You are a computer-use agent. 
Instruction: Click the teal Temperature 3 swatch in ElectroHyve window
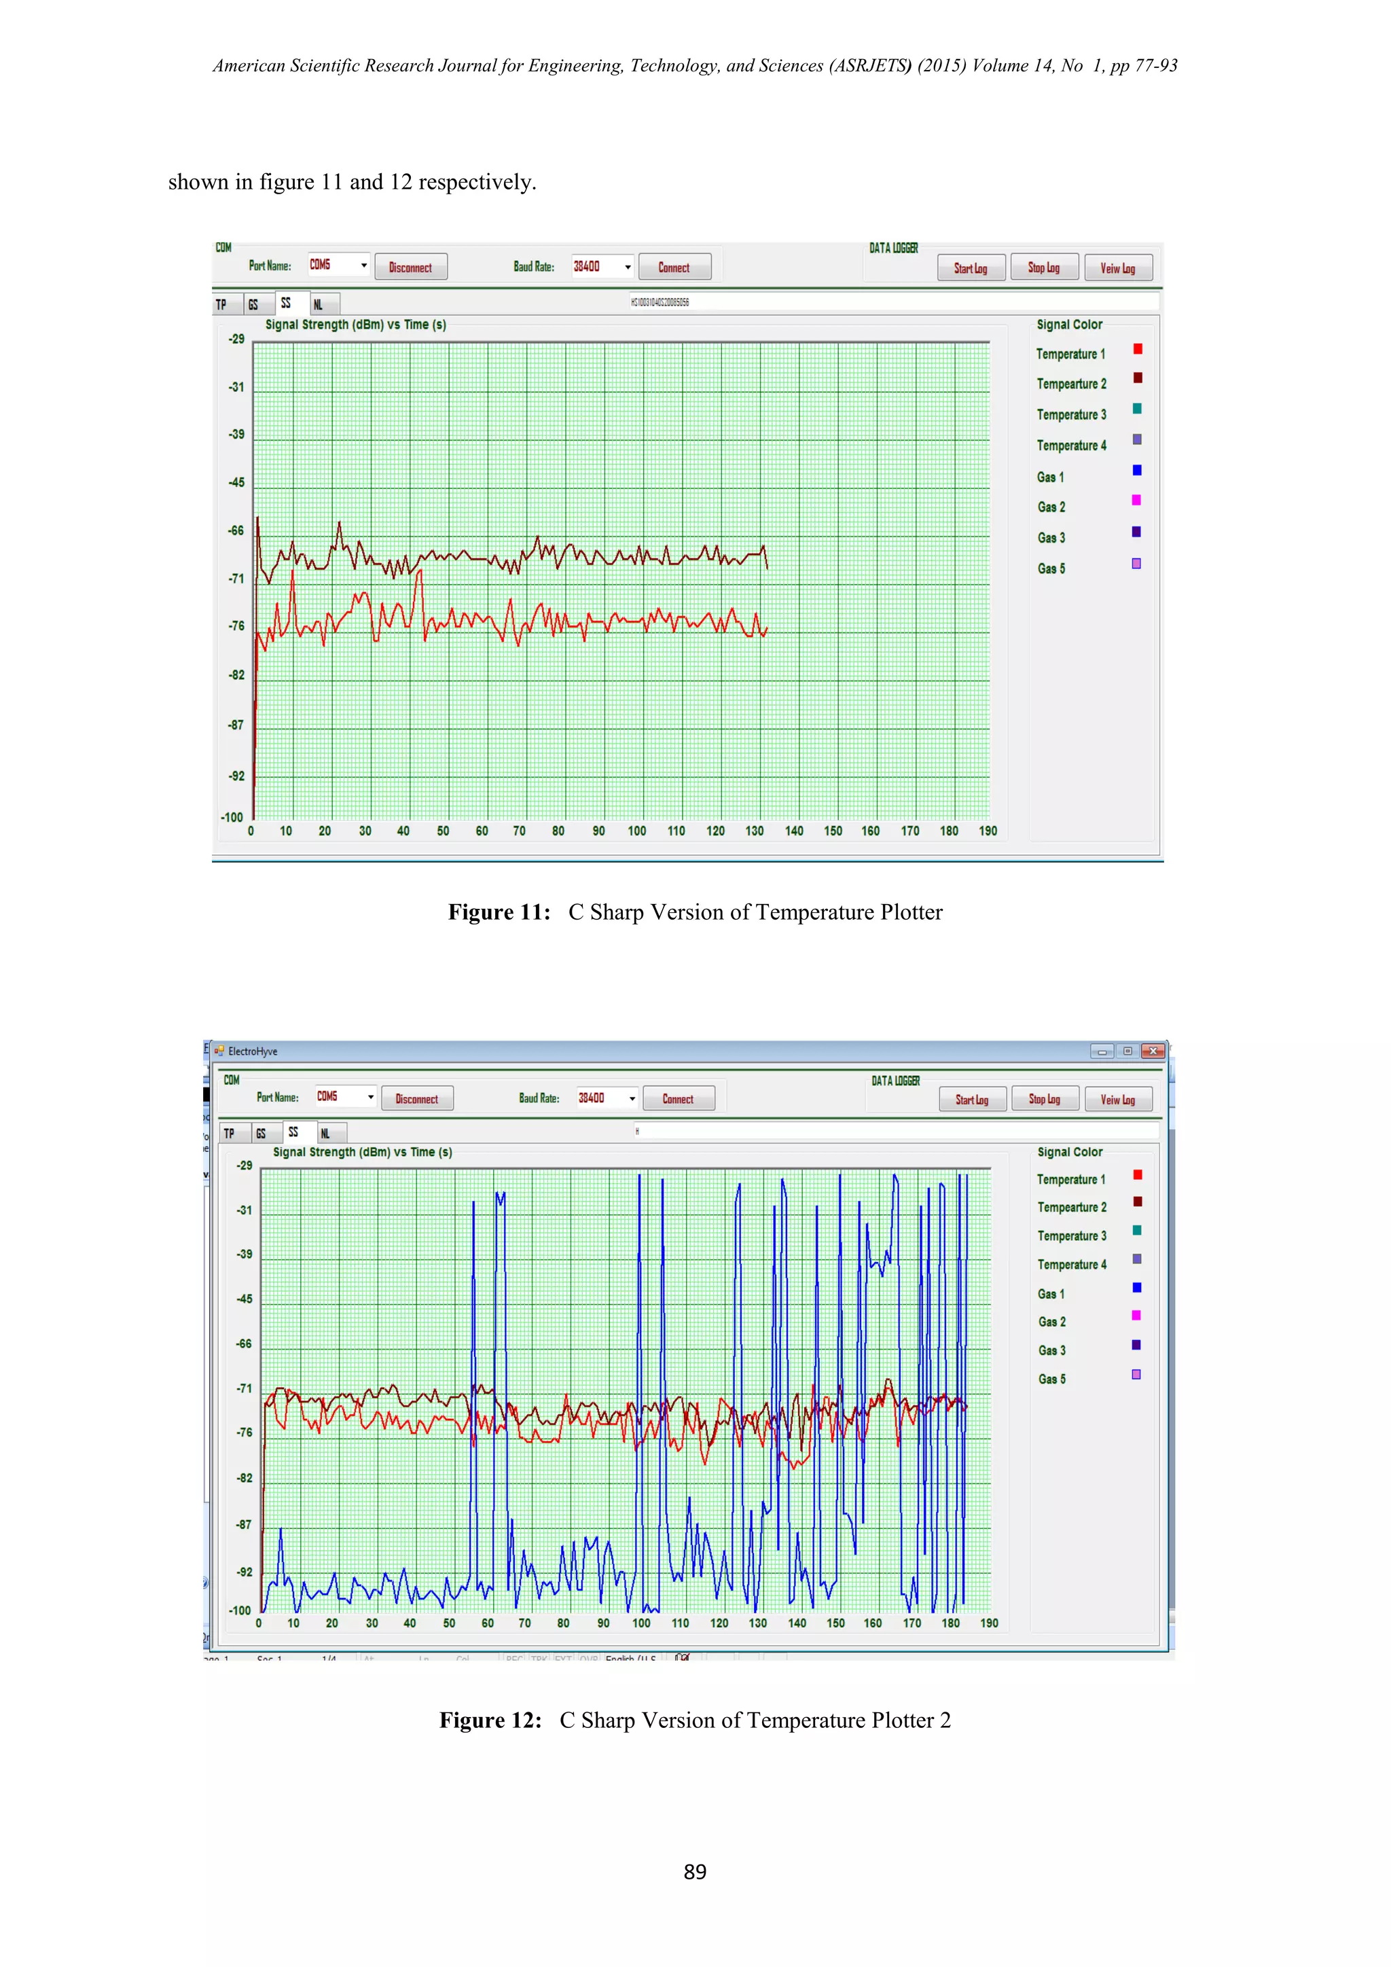point(1138,1230)
